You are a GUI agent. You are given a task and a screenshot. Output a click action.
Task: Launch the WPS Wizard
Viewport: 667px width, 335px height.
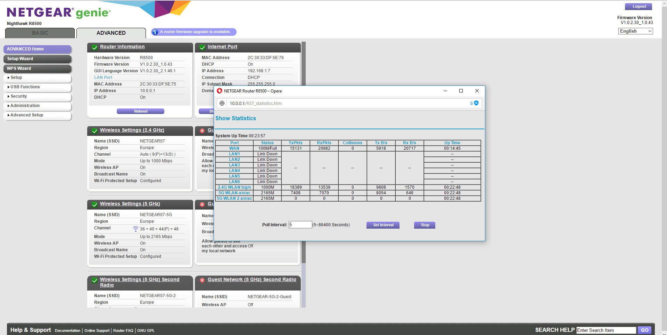tap(37, 68)
